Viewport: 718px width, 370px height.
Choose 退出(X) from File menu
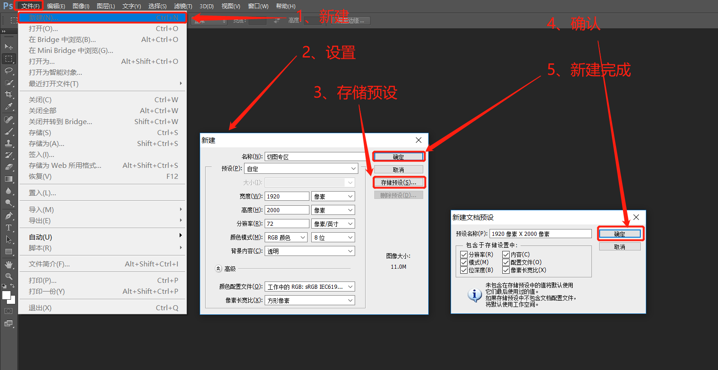tap(103, 307)
